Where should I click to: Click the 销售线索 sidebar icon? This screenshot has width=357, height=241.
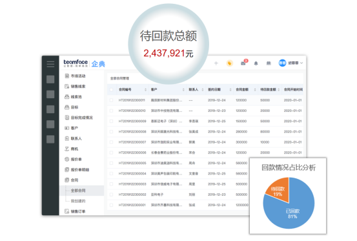click(x=66, y=87)
